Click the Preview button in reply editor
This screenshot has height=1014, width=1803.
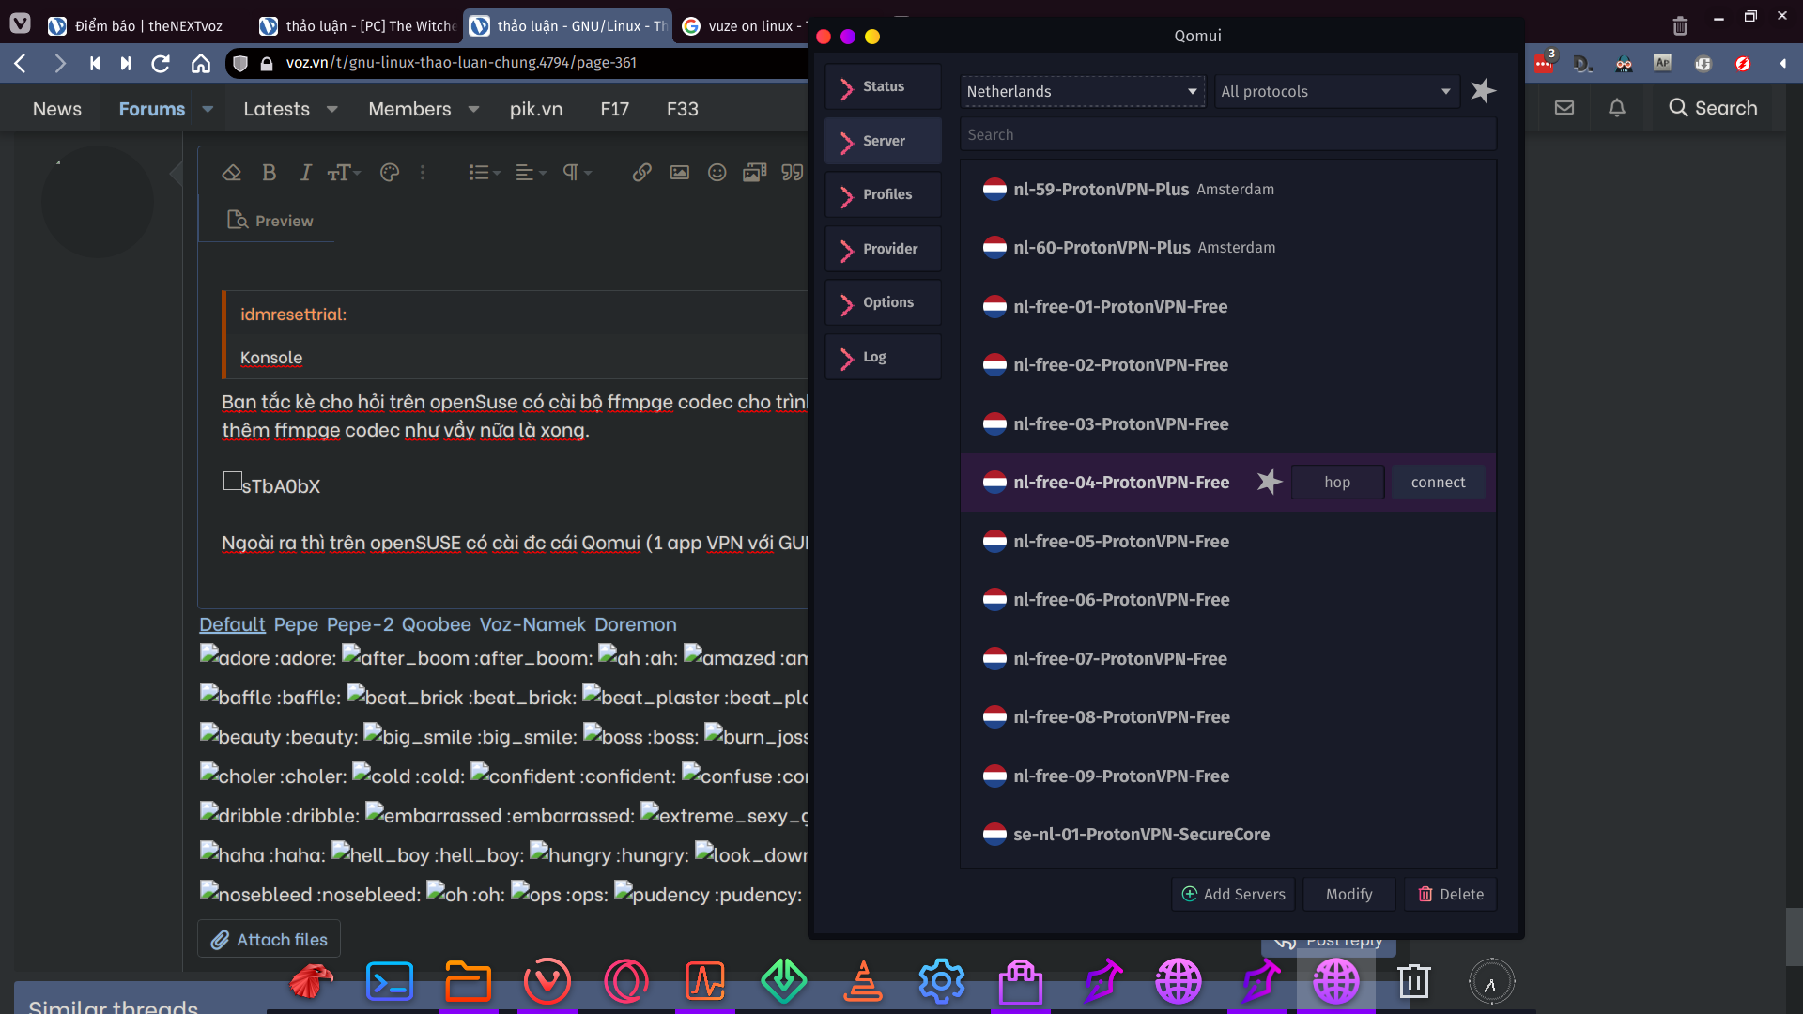coord(270,221)
